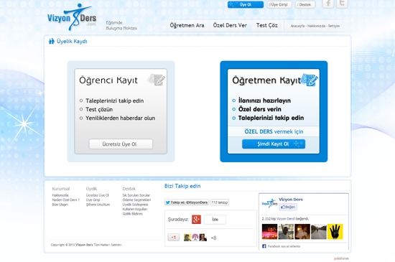Open the Twitter icon in header
The height and width of the screenshot is (262, 395).
[x=342, y=4]
